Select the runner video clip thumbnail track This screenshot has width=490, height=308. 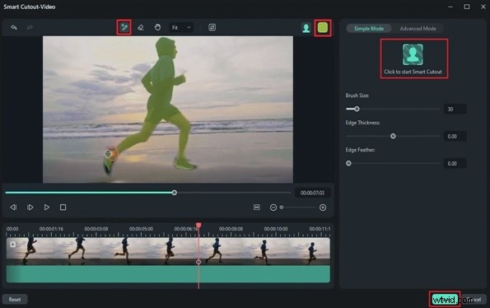click(168, 251)
